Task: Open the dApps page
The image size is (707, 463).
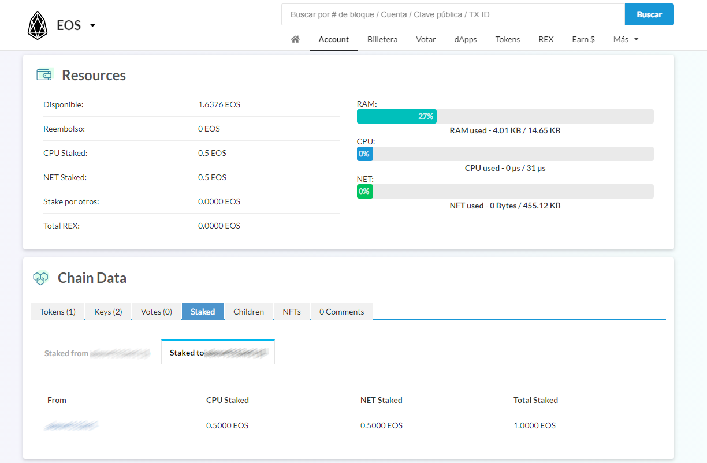Action: point(465,39)
